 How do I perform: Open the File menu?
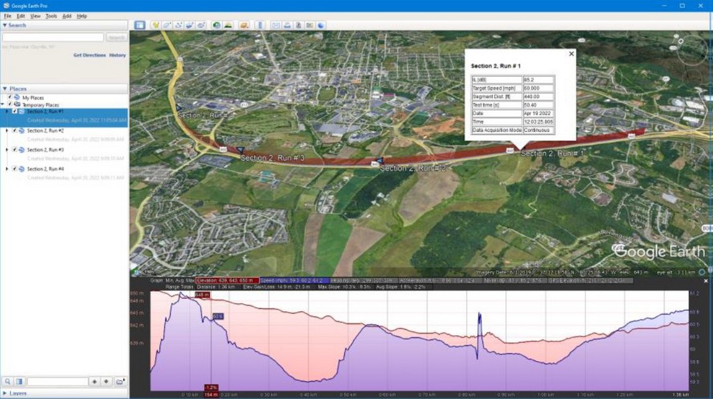coord(8,16)
